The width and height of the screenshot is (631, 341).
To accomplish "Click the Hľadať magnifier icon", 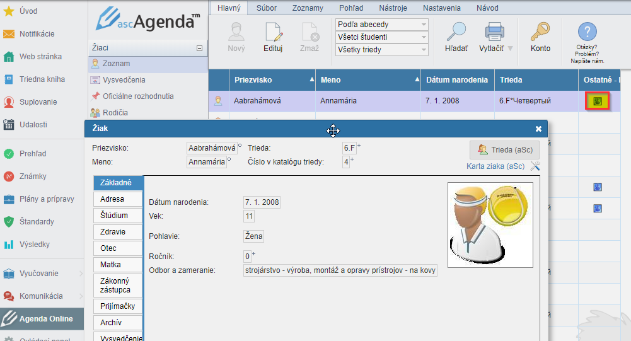I will [x=456, y=32].
